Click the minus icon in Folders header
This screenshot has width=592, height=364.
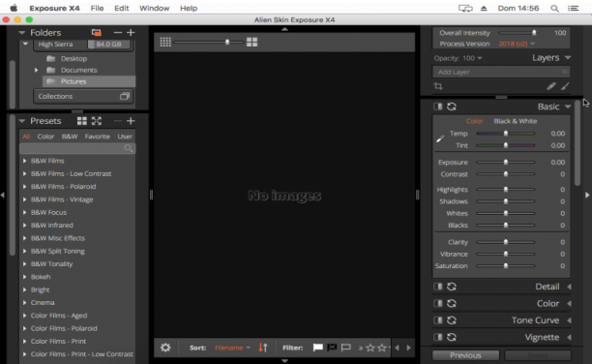coord(118,33)
